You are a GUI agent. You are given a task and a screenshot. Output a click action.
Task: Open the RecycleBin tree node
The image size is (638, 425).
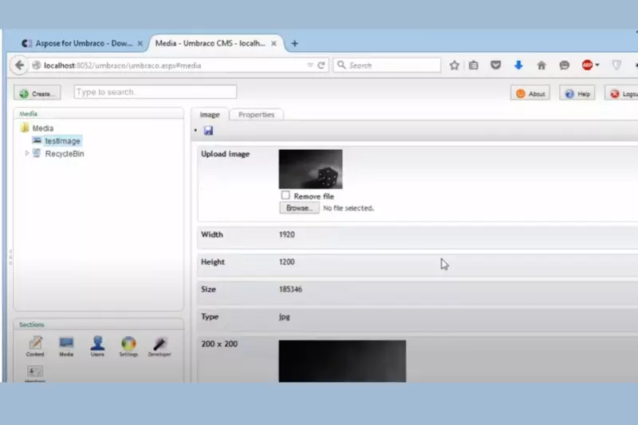65,154
